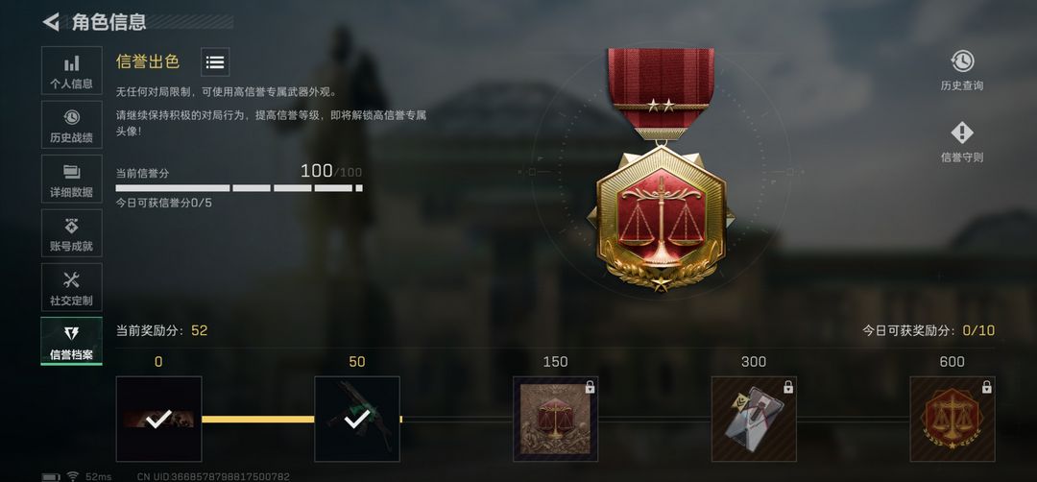Click the red scales honor medal
This screenshot has width=1037, height=482.
[661, 169]
